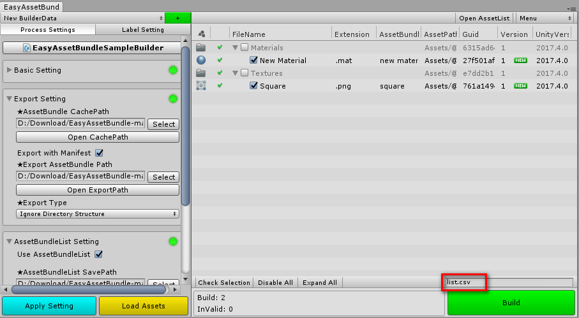Click the settings panel horizontal scrollbar thumb
Viewport: 579px width, 318px height.
[x=90, y=289]
